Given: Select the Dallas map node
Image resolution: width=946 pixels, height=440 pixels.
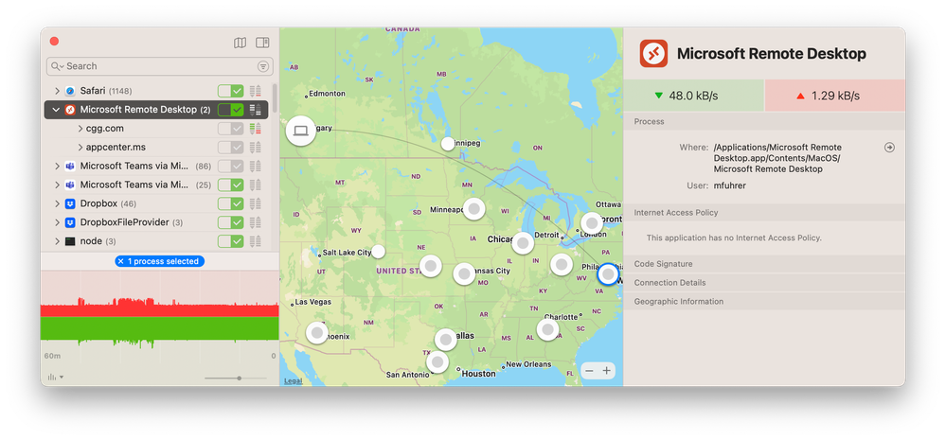Looking at the screenshot, I should [x=445, y=340].
